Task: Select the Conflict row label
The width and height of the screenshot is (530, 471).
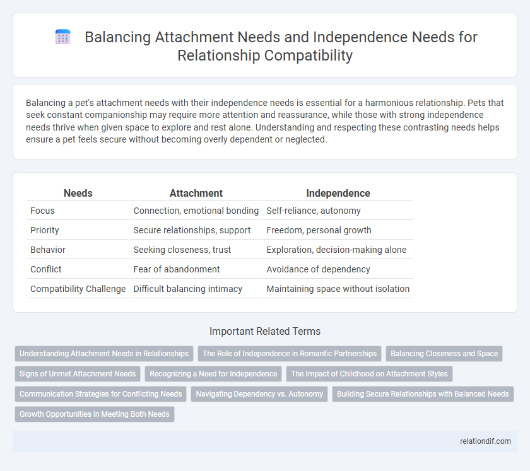Action: tap(46, 269)
